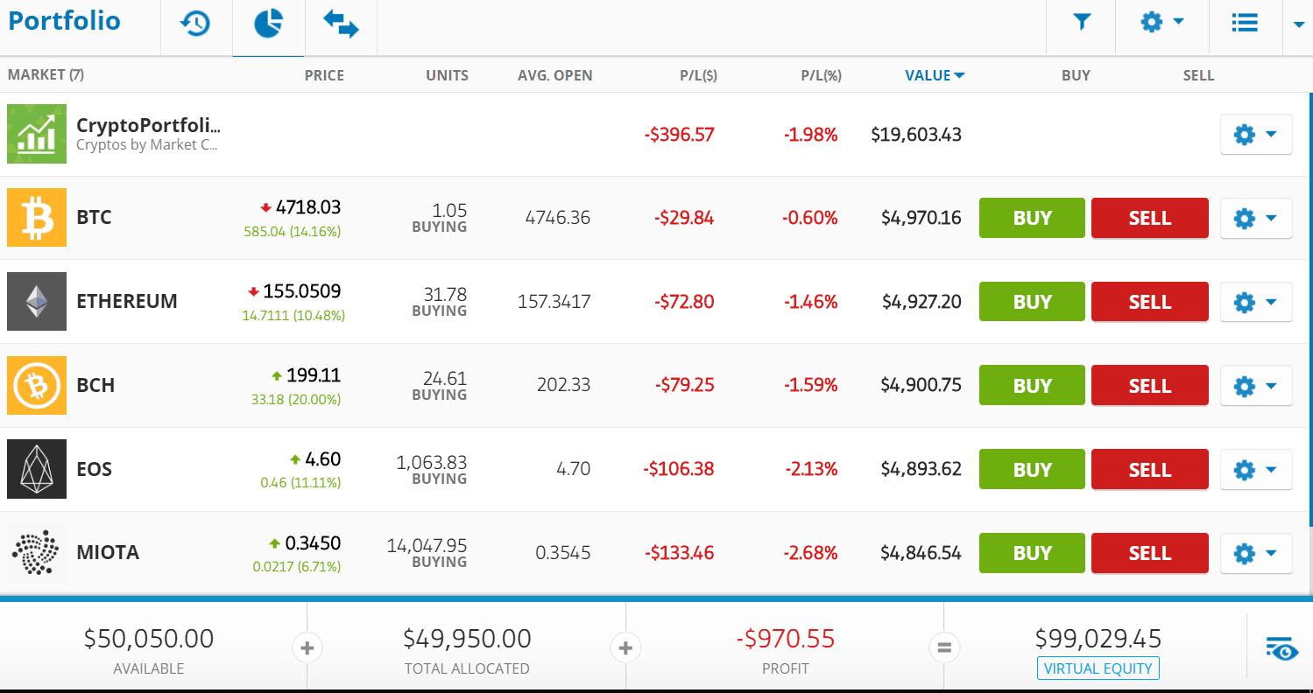The height and width of the screenshot is (693, 1313).
Task: Click the Portfolio page title
Action: click(65, 21)
